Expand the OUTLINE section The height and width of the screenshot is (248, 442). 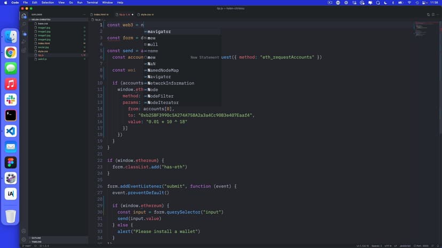pyautogui.click(x=37, y=237)
